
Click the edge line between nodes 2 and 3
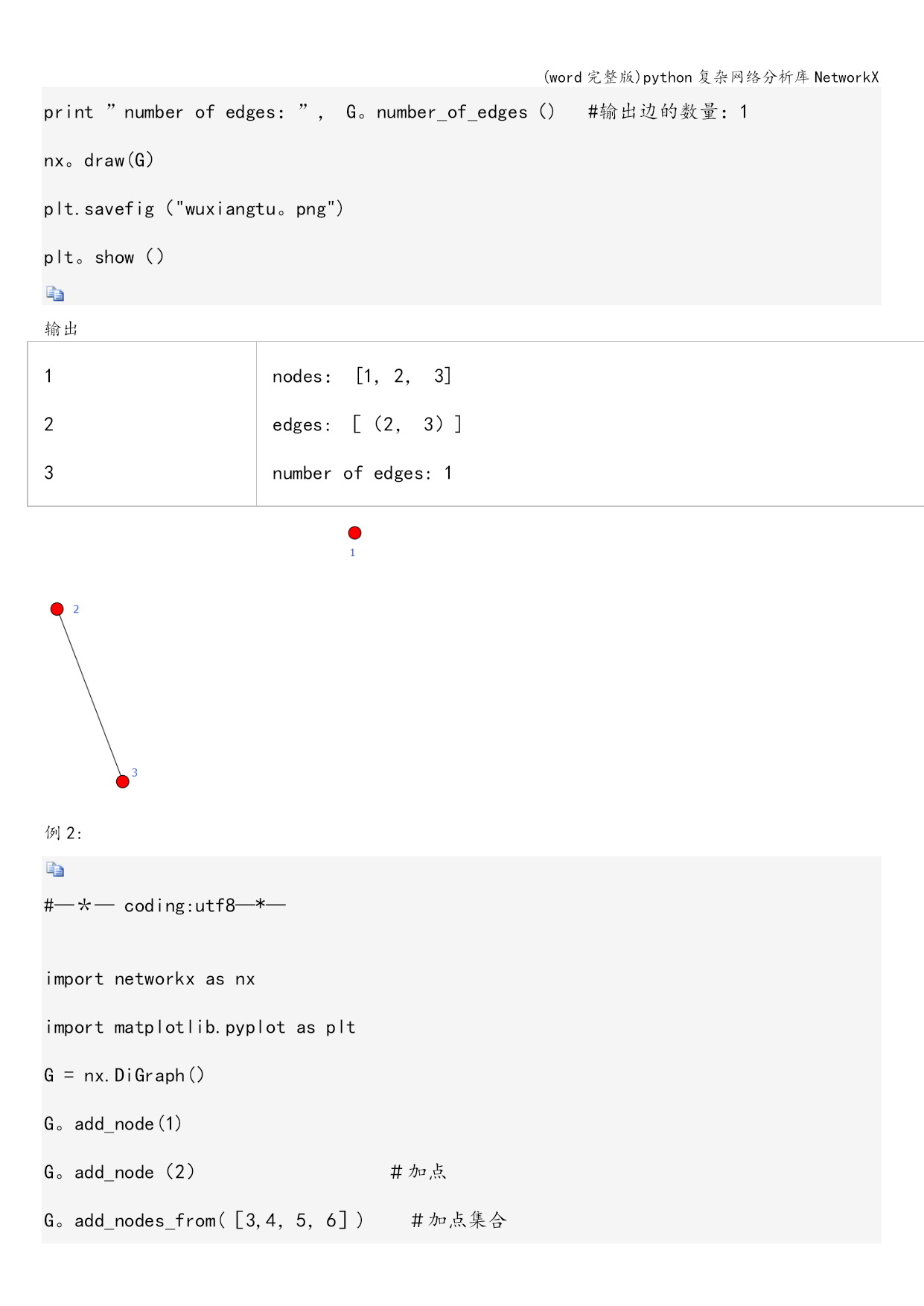(90, 695)
